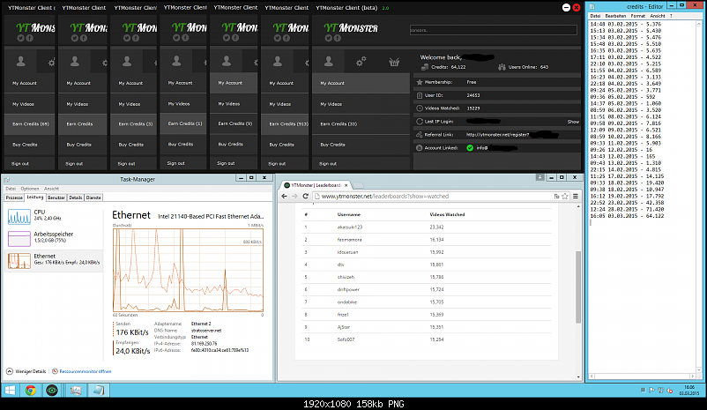
Task: Click the 16:05 03.03.2015 line in Editor
Action: point(627,216)
